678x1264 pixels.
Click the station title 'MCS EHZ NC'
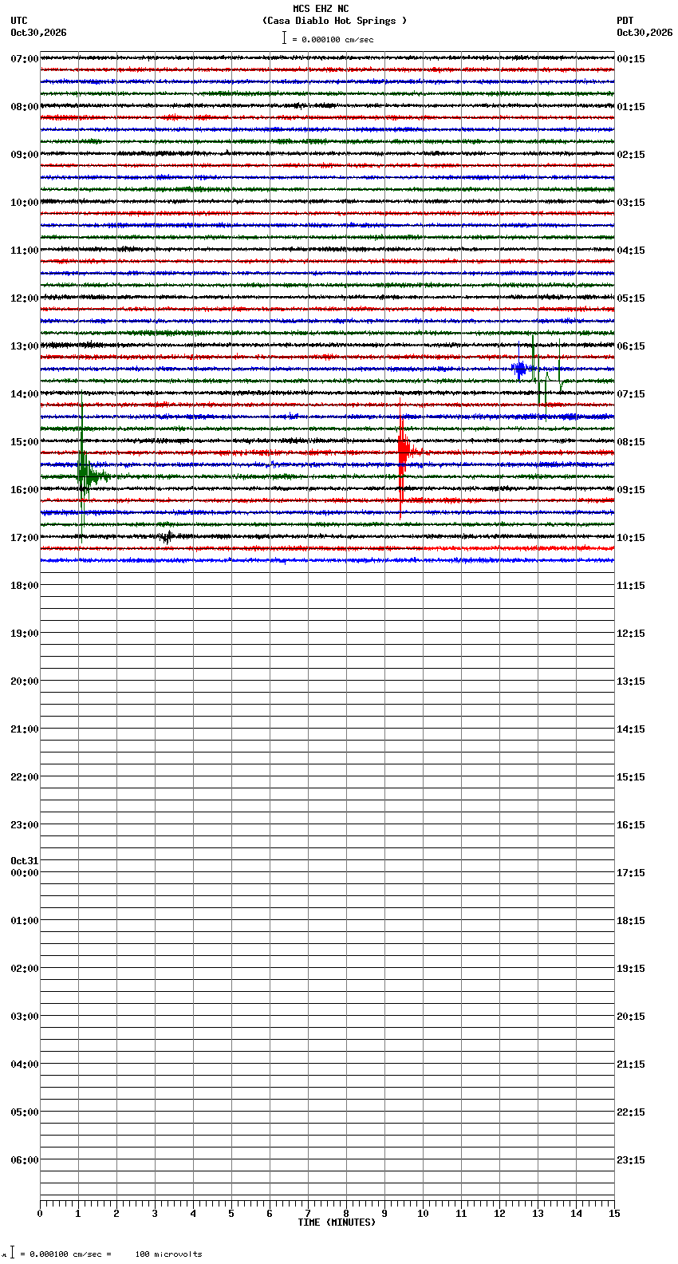321,9
